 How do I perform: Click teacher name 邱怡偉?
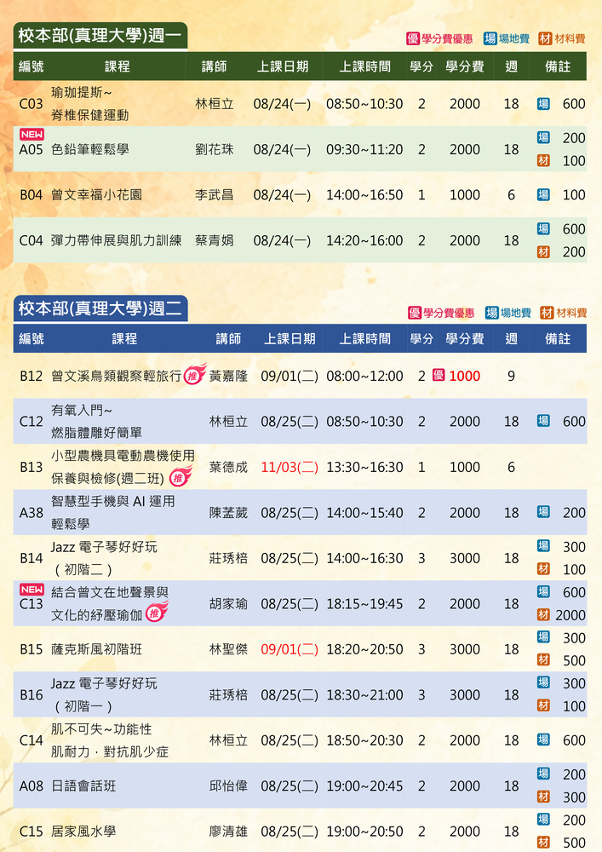pos(228,786)
